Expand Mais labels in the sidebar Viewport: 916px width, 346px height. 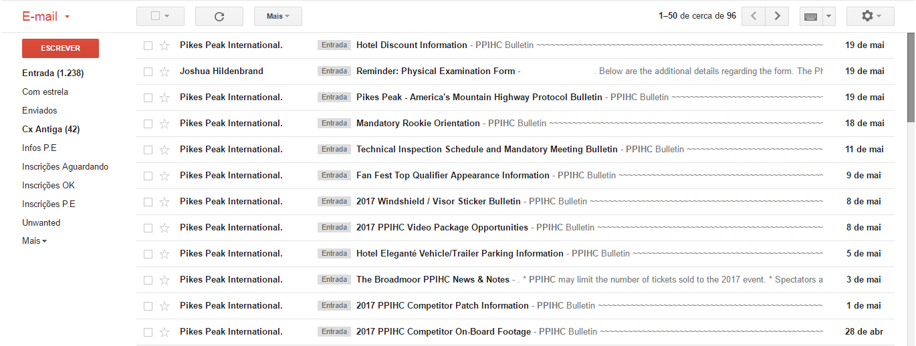(x=35, y=241)
